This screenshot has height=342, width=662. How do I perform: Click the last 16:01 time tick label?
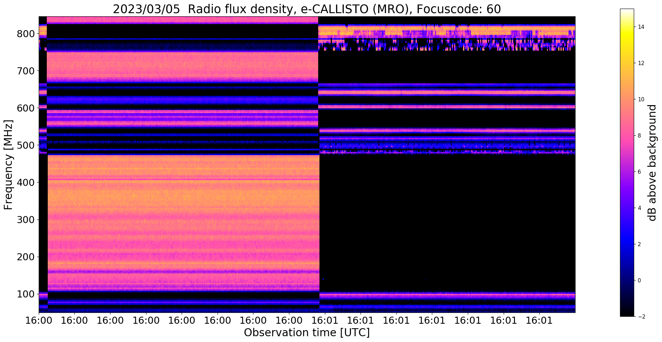point(539,321)
